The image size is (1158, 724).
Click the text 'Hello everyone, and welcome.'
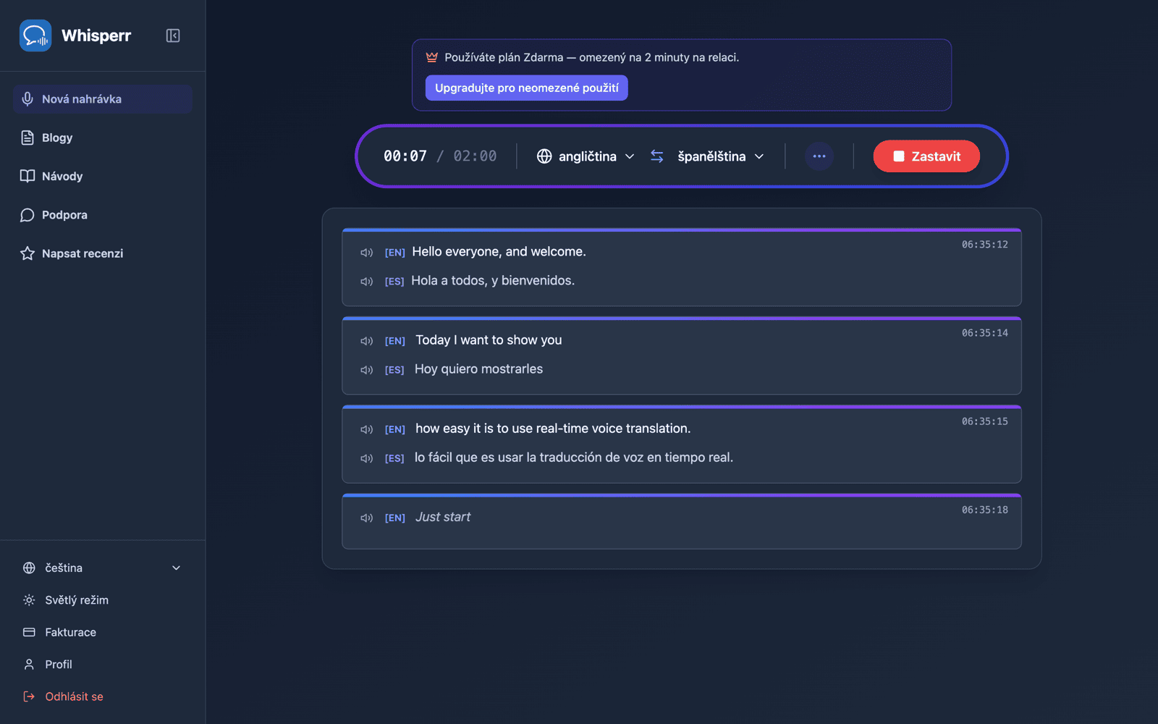click(499, 252)
